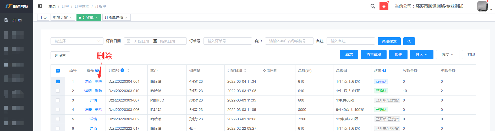The width and height of the screenshot is (495, 131).
Task: Collapse the sidebar with hamburger icon
Action: click(40, 6)
